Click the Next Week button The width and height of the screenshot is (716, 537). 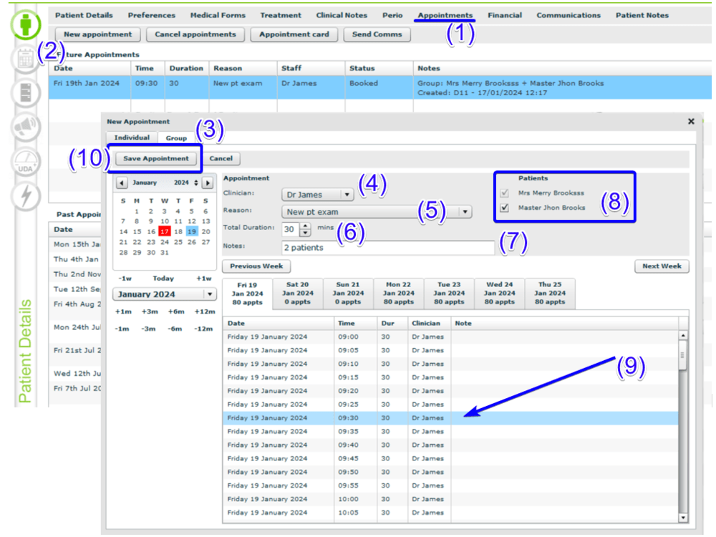662,266
